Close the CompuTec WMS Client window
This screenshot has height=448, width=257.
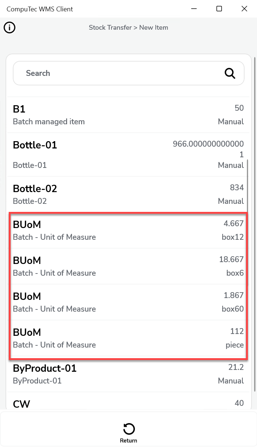pos(244,9)
